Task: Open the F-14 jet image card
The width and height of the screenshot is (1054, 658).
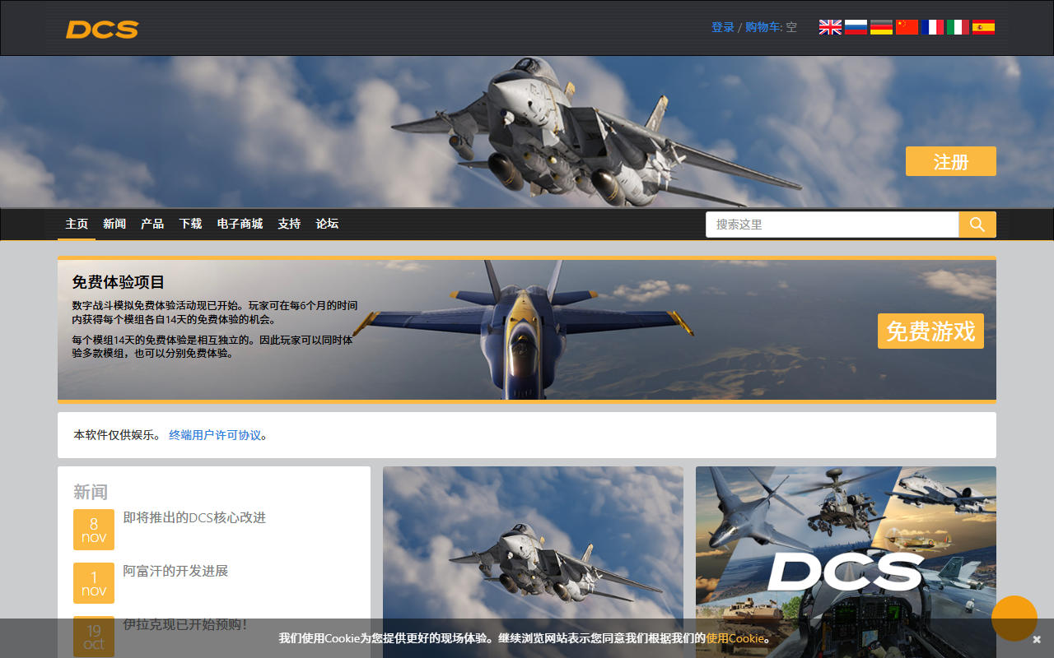Action: (533, 563)
